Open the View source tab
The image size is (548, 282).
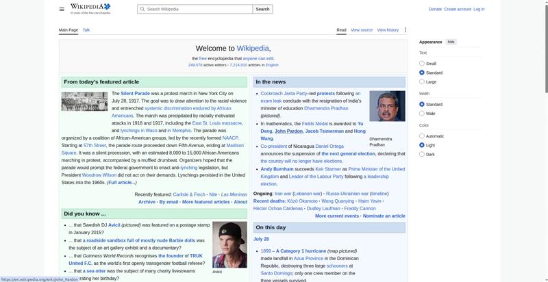click(x=362, y=30)
